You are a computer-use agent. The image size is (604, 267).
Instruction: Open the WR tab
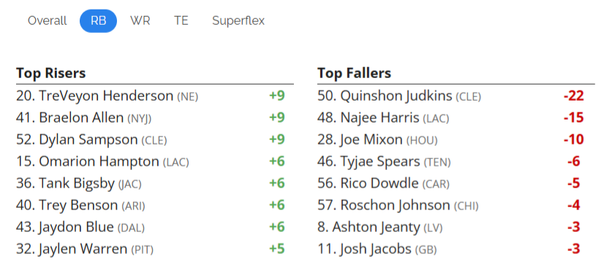pos(140,20)
